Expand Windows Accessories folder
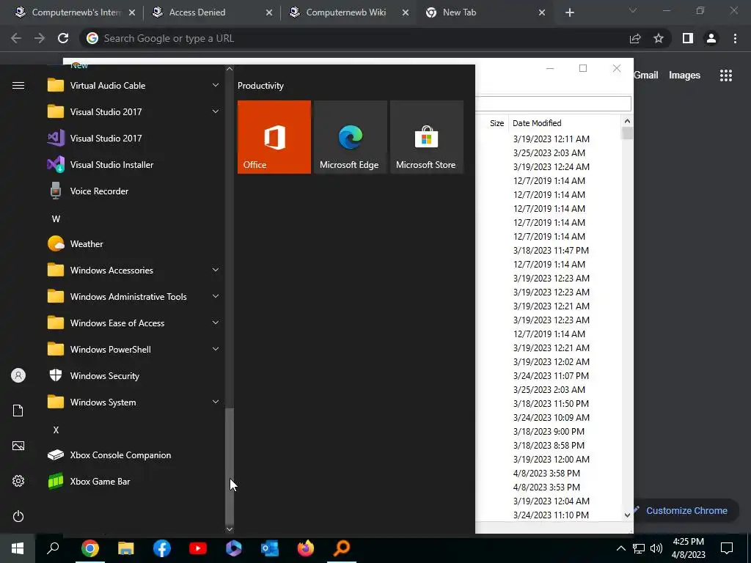 pyautogui.click(x=134, y=270)
